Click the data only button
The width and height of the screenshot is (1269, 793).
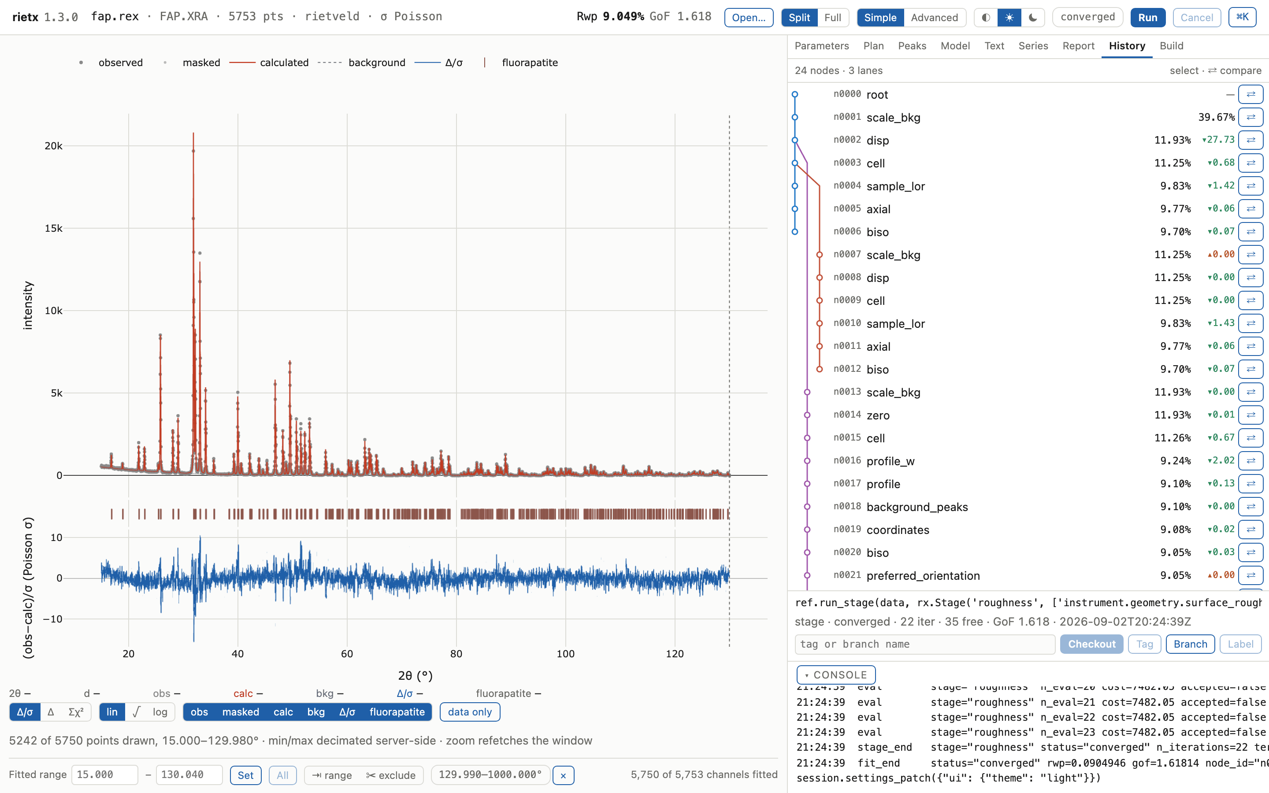pyautogui.click(x=470, y=711)
